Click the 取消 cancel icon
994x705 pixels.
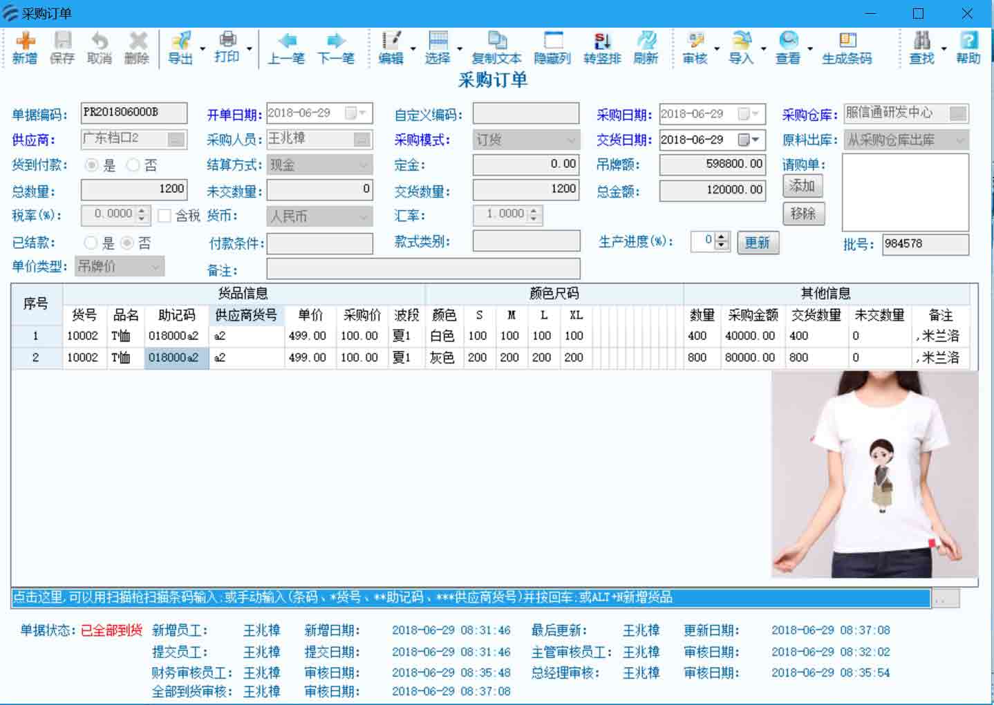click(100, 48)
